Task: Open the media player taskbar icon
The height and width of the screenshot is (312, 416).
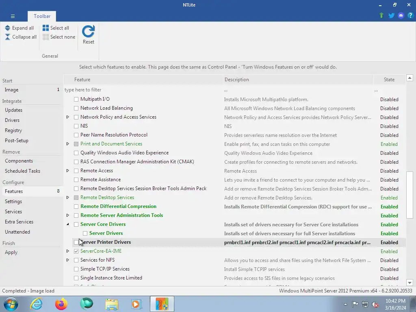Action: point(137,304)
